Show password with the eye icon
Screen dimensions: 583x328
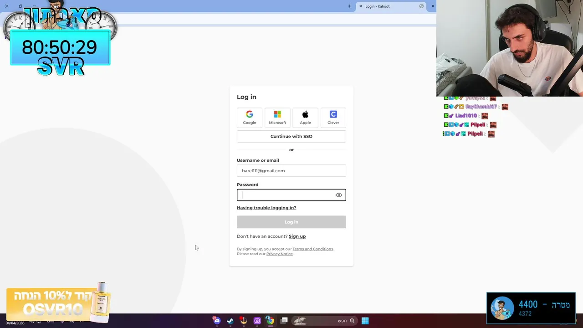(x=338, y=195)
